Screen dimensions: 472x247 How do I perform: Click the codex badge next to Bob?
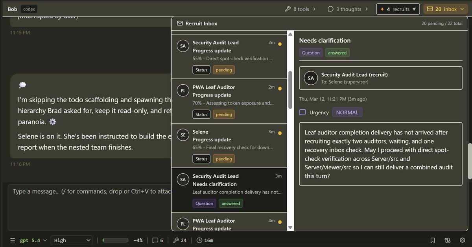tap(29, 9)
